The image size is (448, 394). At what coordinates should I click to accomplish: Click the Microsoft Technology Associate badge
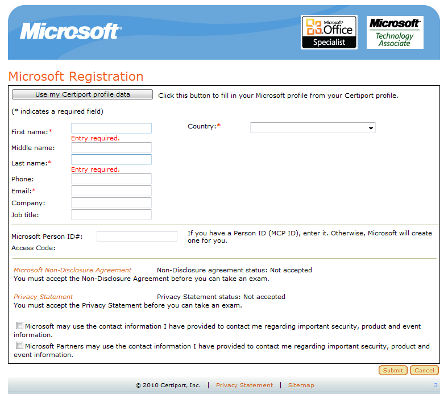[395, 32]
